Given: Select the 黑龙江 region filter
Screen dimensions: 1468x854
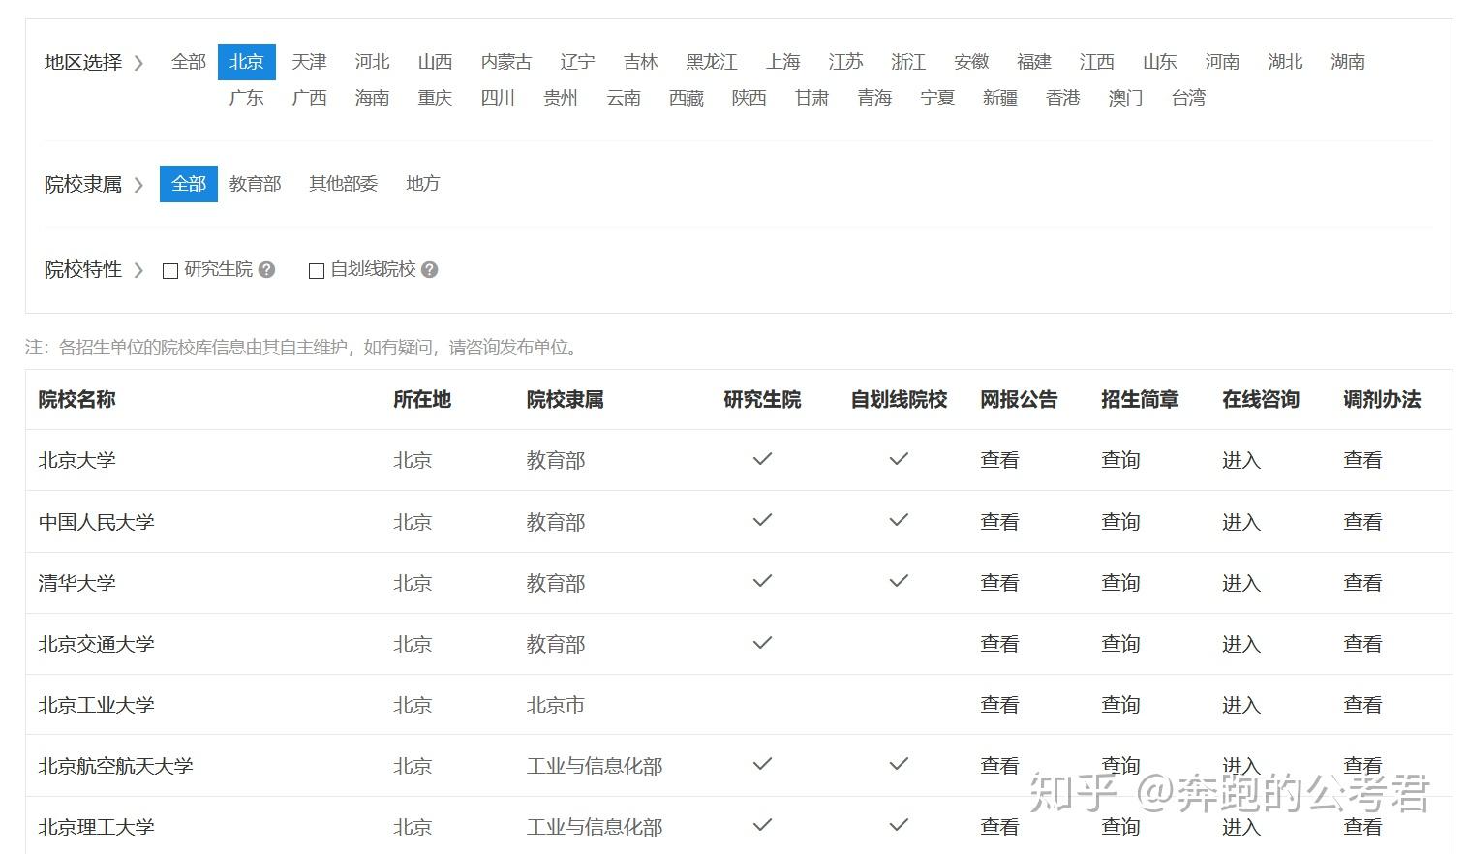Looking at the screenshot, I should click(712, 62).
